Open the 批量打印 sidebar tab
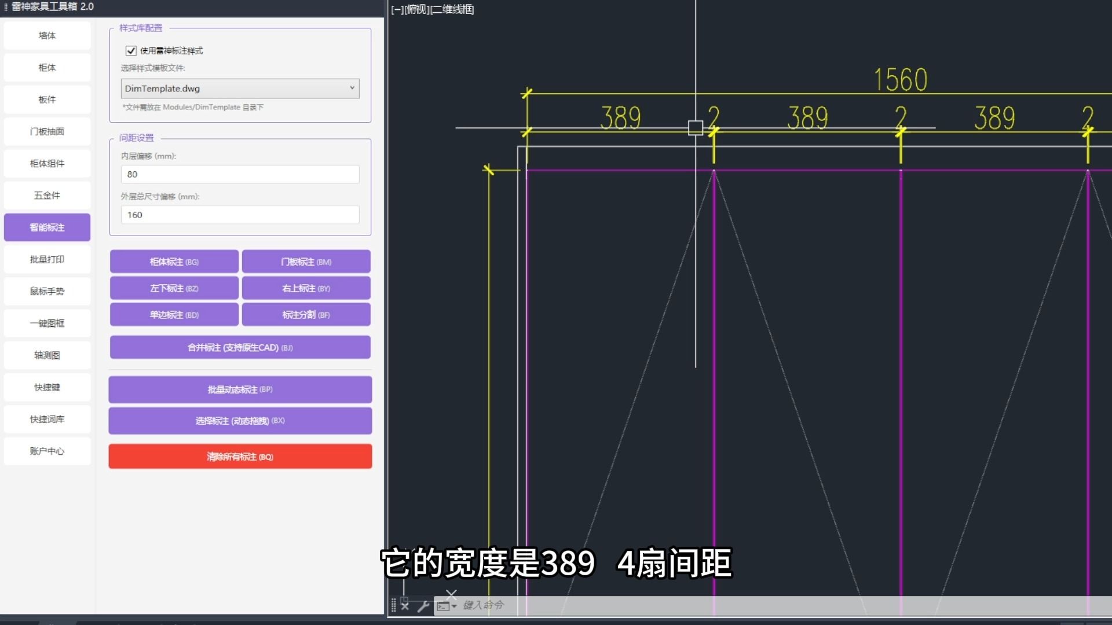This screenshot has height=625, width=1112. (x=47, y=259)
